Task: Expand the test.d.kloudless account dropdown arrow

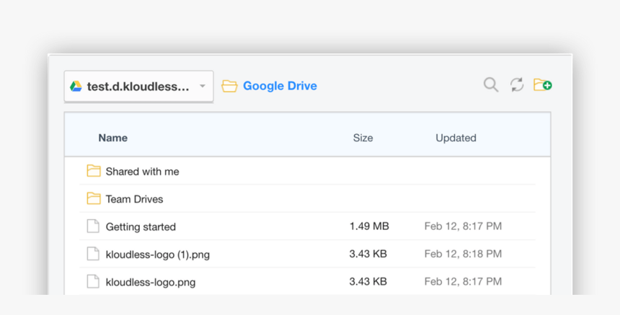Action: pos(203,86)
